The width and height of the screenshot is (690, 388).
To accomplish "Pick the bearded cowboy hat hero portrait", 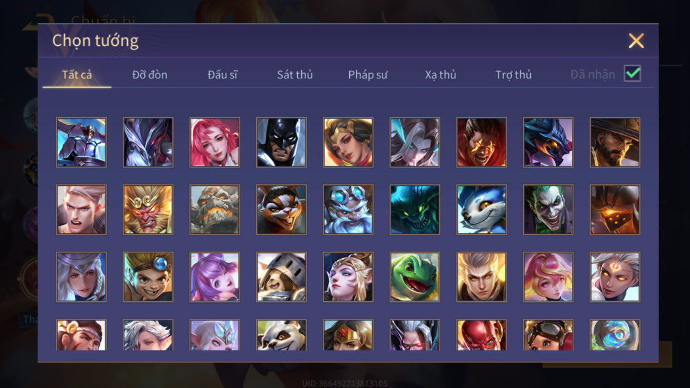I will click(x=615, y=143).
